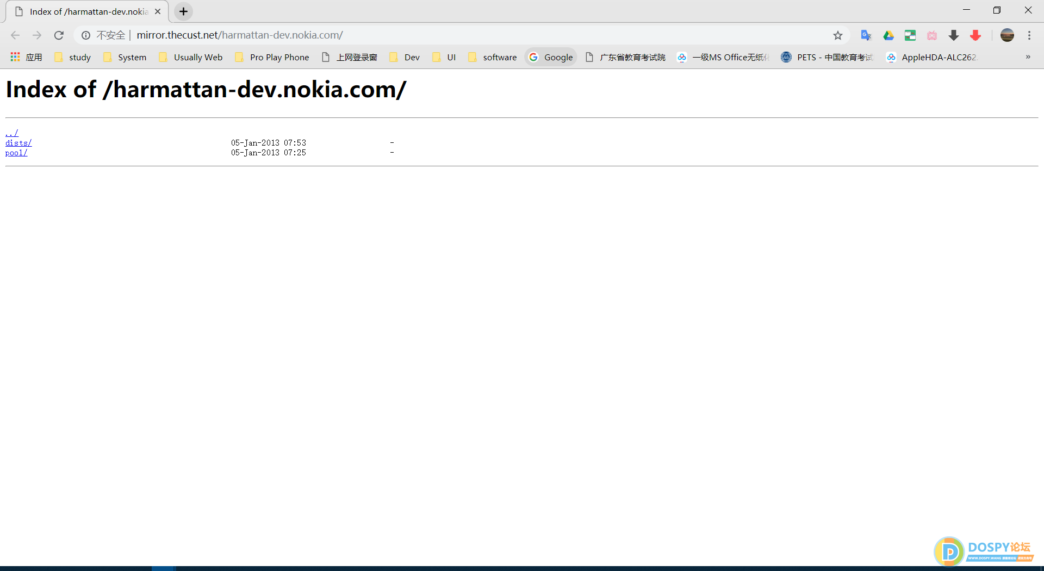This screenshot has height=571, width=1044.
Task: Click the page heading Index of /harmattan-dev.nokia.com/
Action: [206, 90]
